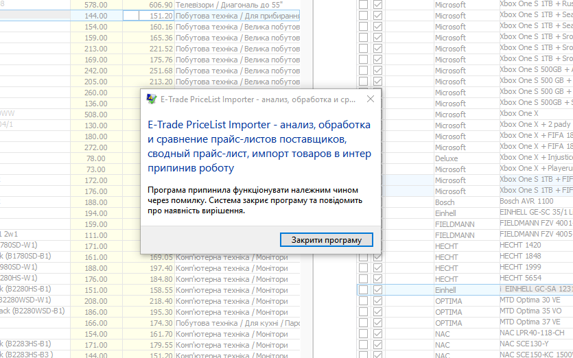Image resolution: width=573 pixels, height=358 pixels.
Task: Untick checked box in EINHELL GC-SA row
Action: tap(378, 289)
